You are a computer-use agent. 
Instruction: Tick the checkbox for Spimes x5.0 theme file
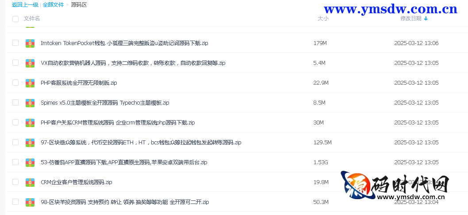click(x=15, y=102)
